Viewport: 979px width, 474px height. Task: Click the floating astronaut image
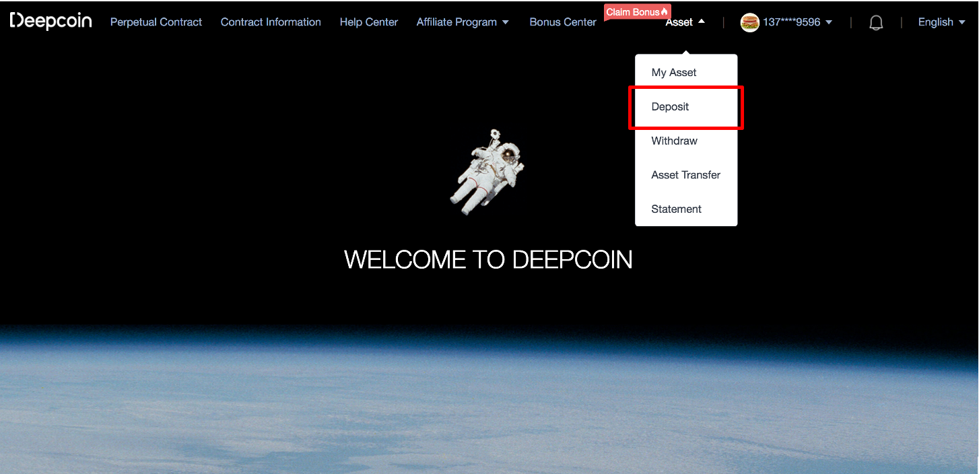coord(486,172)
